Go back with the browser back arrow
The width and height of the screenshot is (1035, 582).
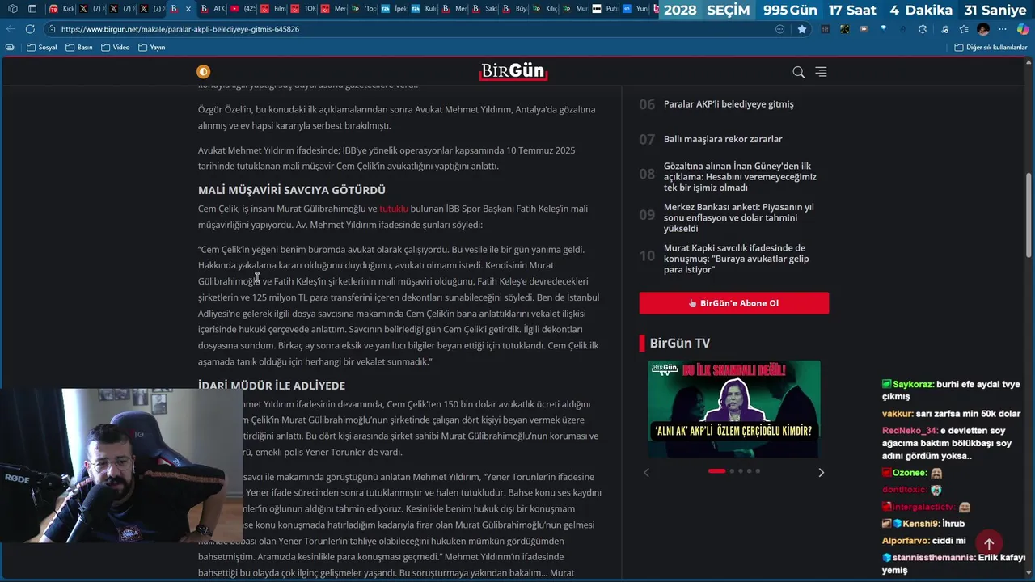(x=11, y=29)
